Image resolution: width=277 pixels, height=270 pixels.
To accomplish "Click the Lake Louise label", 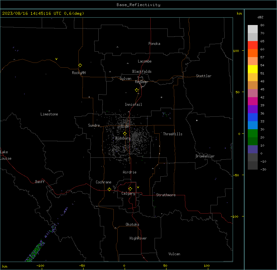I will click(x=5, y=155).
